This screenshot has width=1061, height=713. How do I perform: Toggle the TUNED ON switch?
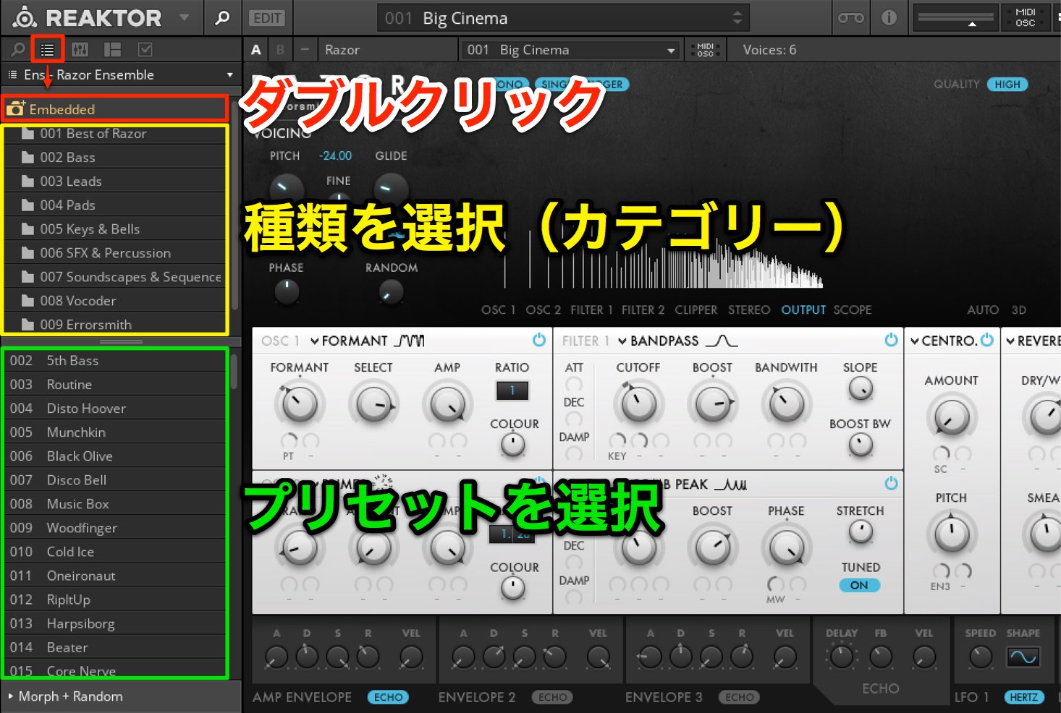[859, 585]
